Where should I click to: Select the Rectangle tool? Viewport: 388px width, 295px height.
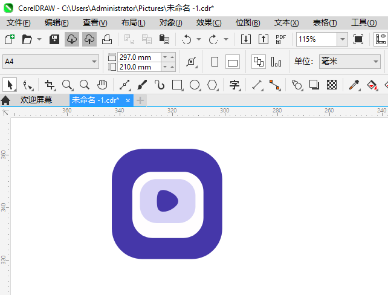click(x=178, y=85)
